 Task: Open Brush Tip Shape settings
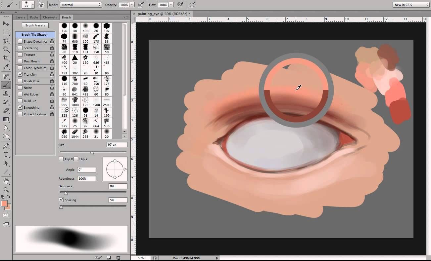pos(35,34)
